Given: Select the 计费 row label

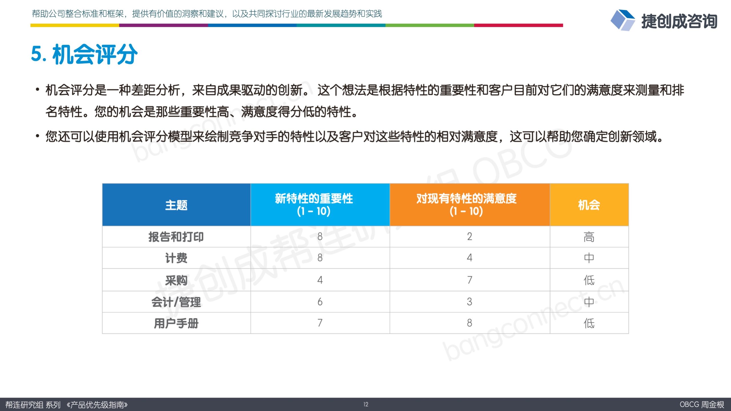Looking at the screenshot, I should [176, 258].
